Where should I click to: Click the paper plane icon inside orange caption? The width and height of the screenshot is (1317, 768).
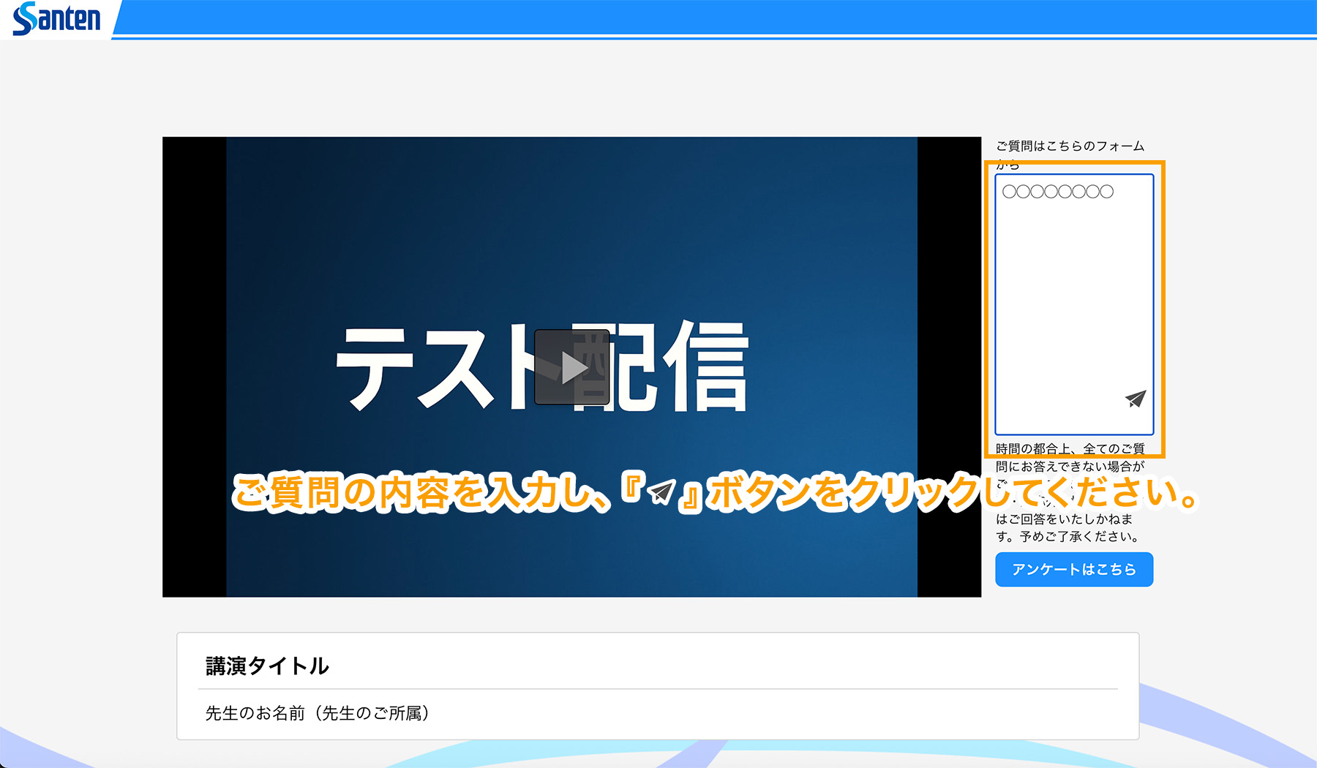tap(661, 492)
